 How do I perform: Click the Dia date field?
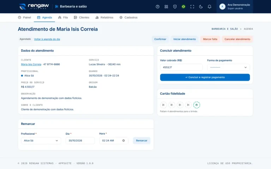(x=80, y=140)
